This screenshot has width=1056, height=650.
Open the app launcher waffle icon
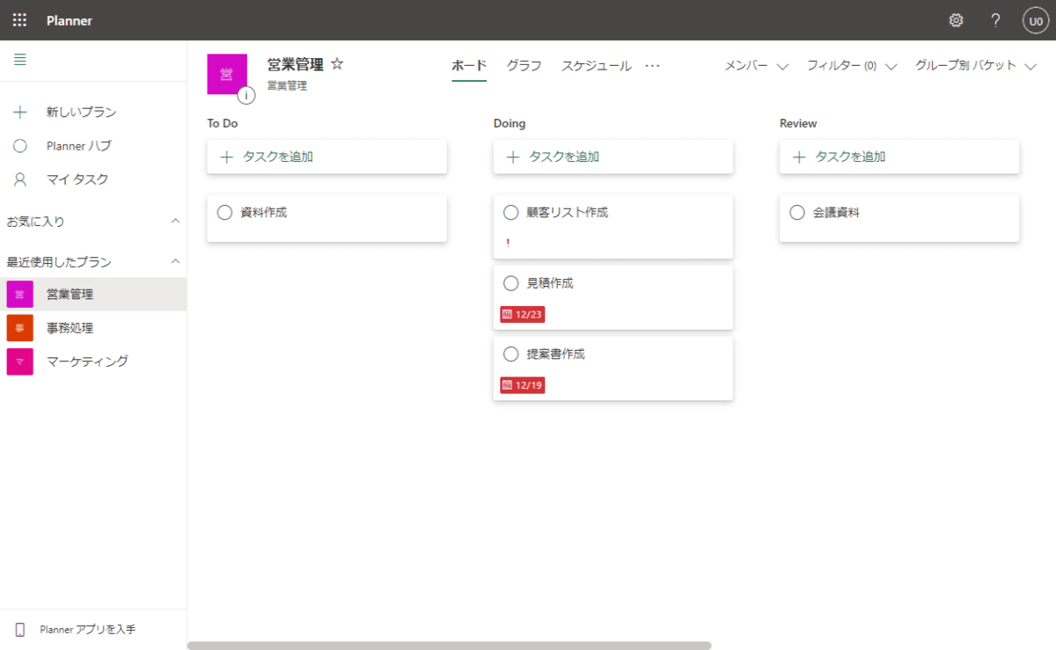tap(19, 20)
